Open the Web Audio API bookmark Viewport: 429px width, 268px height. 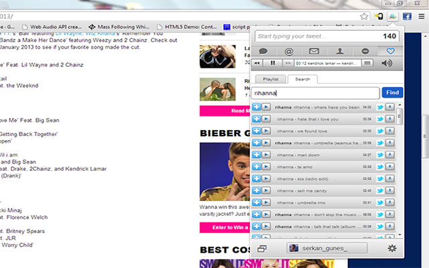tap(52, 27)
